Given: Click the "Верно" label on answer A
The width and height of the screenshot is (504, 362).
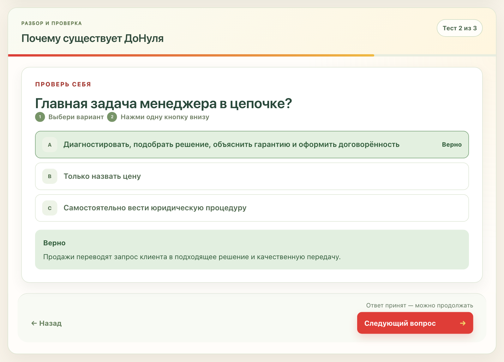Looking at the screenshot, I should pyautogui.click(x=452, y=145).
